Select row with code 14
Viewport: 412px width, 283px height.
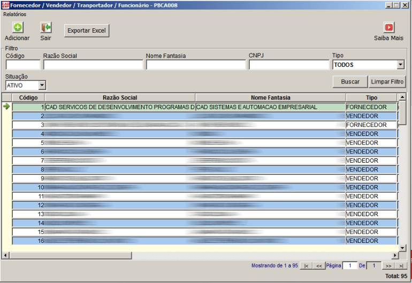(204, 223)
